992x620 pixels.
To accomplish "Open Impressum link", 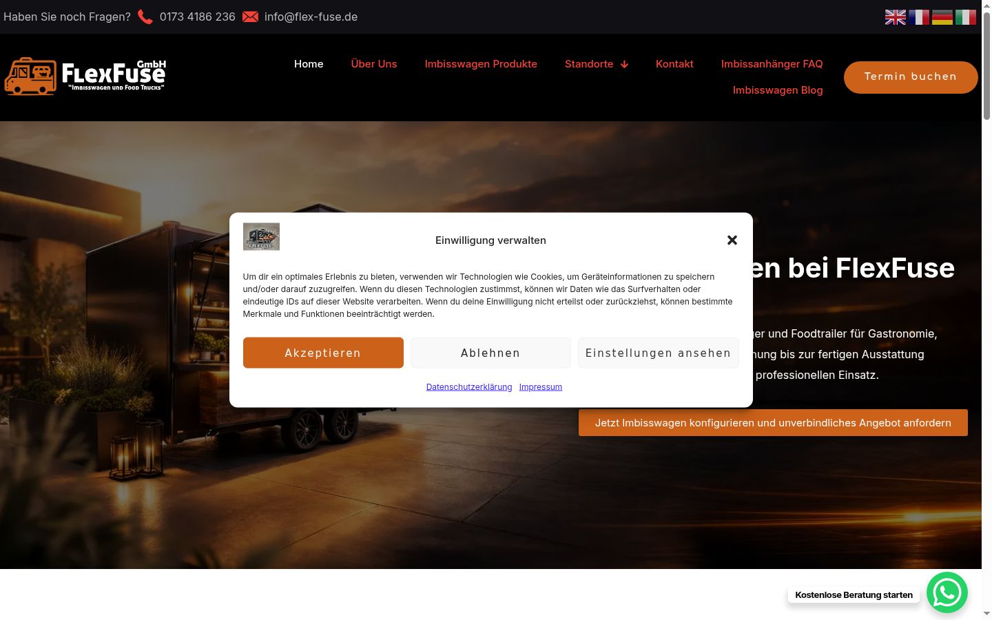I will (x=541, y=387).
